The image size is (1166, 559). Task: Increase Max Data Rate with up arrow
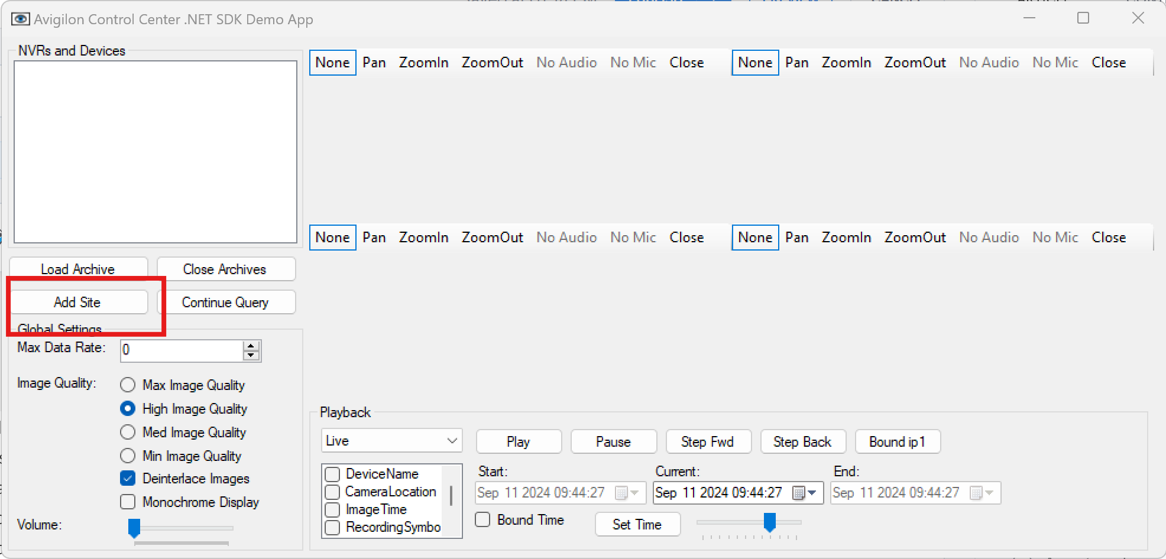pyautogui.click(x=251, y=346)
